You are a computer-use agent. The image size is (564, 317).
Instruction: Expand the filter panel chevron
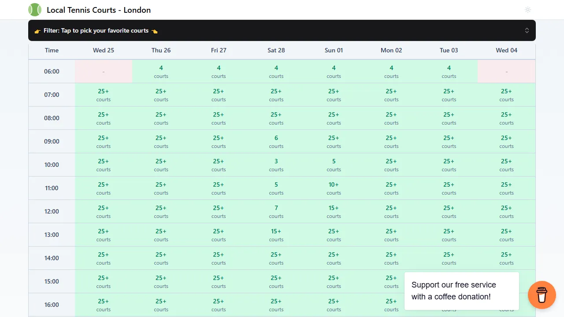[527, 30]
